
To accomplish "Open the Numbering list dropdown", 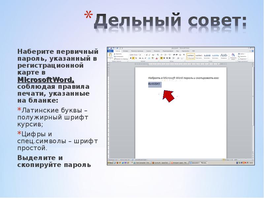I will point(166,55).
